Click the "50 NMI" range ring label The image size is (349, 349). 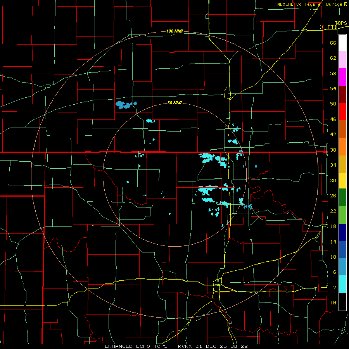pyautogui.click(x=174, y=103)
